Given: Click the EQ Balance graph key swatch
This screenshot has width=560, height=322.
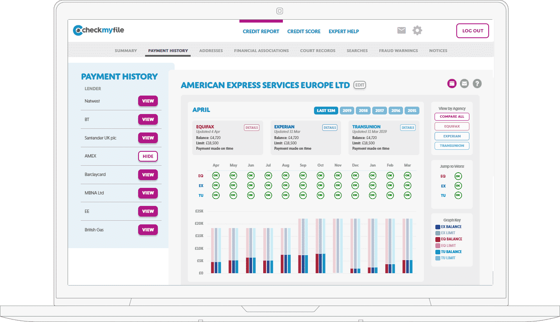Looking at the screenshot, I should coord(437,239).
